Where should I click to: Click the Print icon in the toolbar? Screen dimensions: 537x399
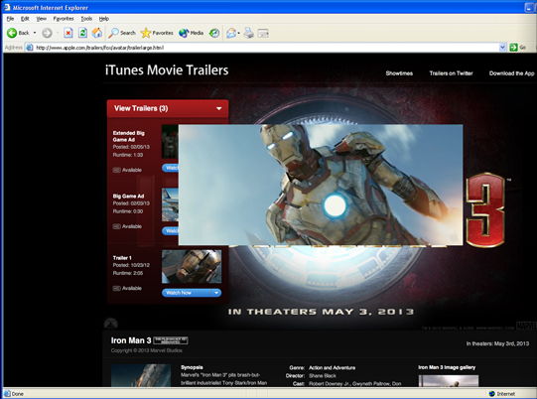(249, 33)
